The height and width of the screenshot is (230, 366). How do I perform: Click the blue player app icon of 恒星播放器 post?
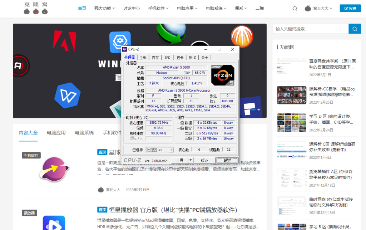[x=54, y=223]
